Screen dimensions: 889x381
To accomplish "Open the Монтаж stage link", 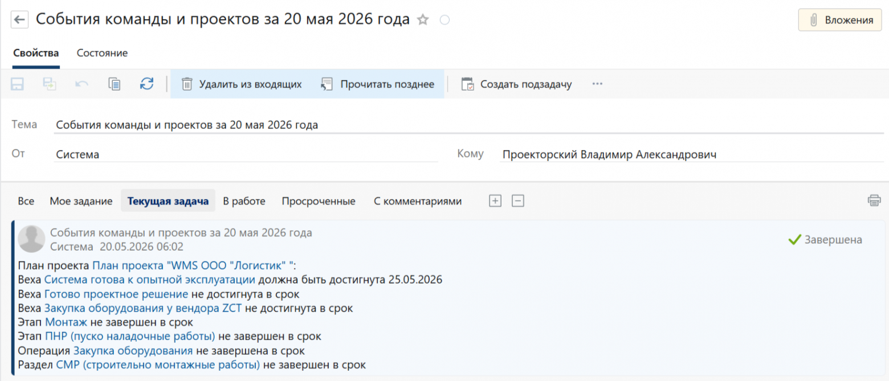I will pos(66,322).
